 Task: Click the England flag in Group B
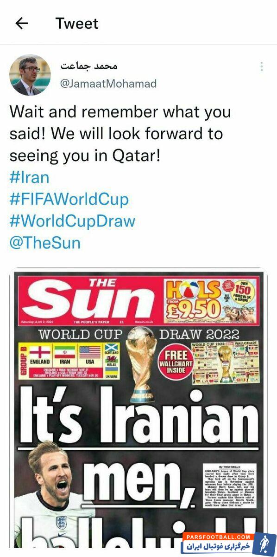coord(40,353)
